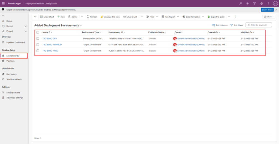Collapse the sidebar with hamburger icon
The width and height of the screenshot is (279, 144).
click(3, 16)
